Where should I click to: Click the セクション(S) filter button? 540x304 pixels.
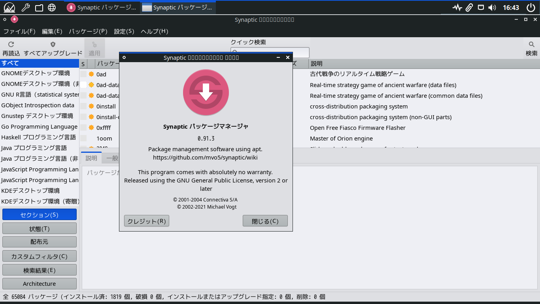[40, 215]
